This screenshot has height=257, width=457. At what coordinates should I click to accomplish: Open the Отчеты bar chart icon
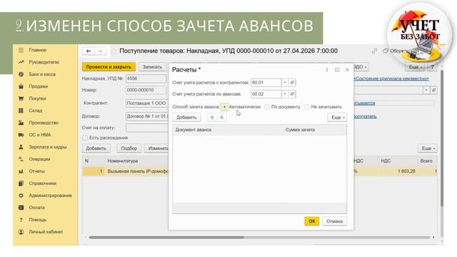coord(21,171)
